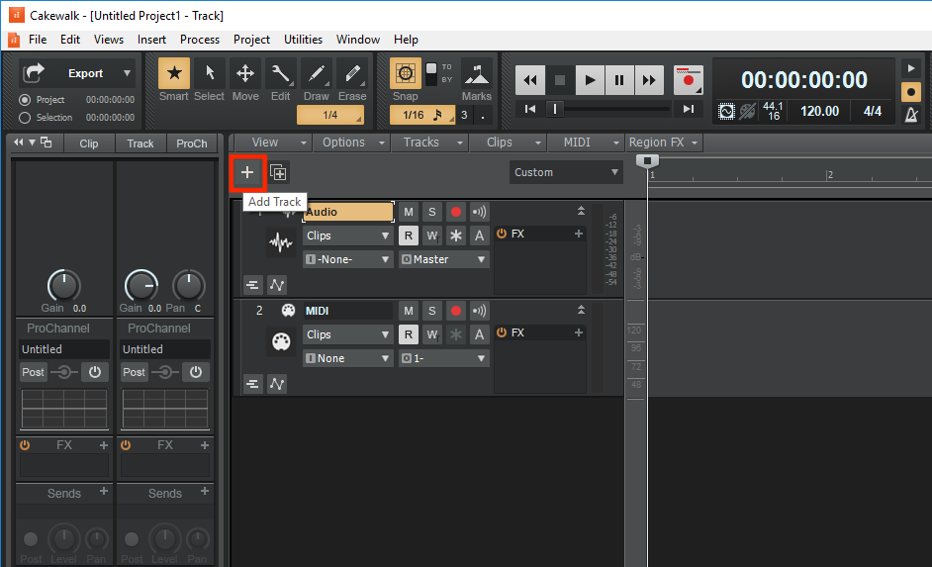Toggle the metronome icon

tap(911, 114)
